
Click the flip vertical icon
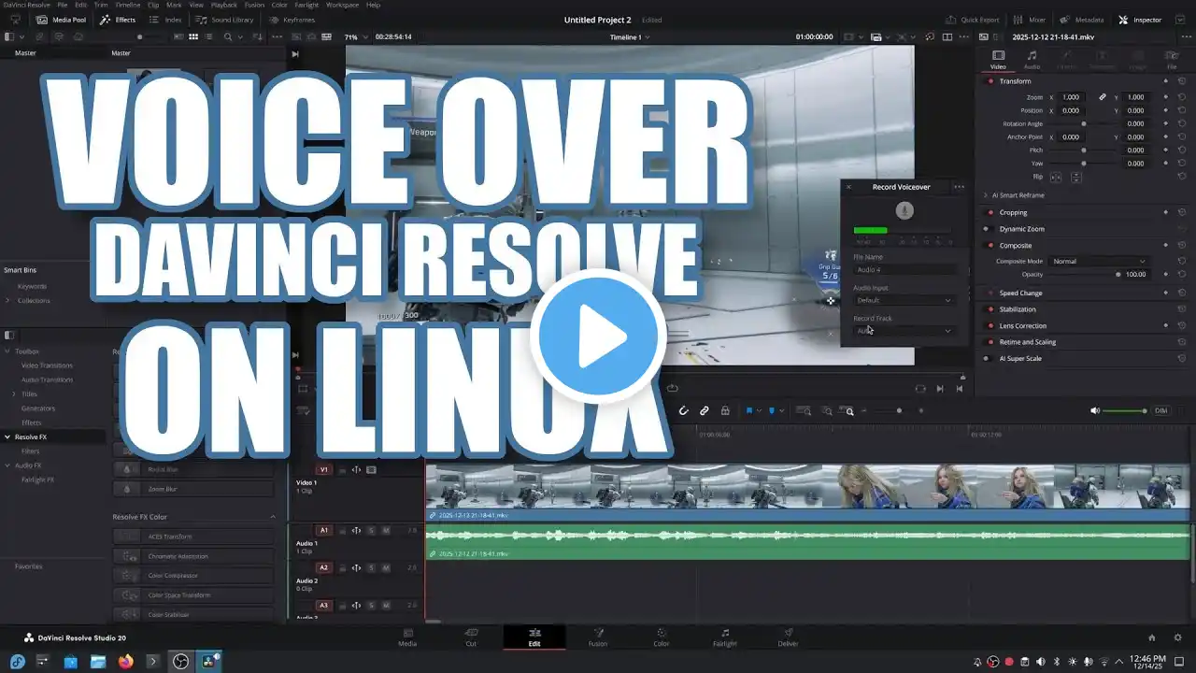(1076, 177)
